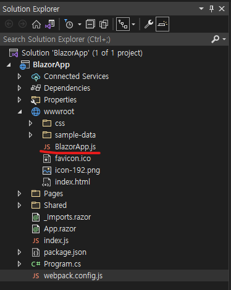Select App.razor file
Screen dimensions: 231x290
click(60, 229)
